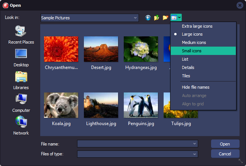Choose Extra large icons view

tap(197, 26)
